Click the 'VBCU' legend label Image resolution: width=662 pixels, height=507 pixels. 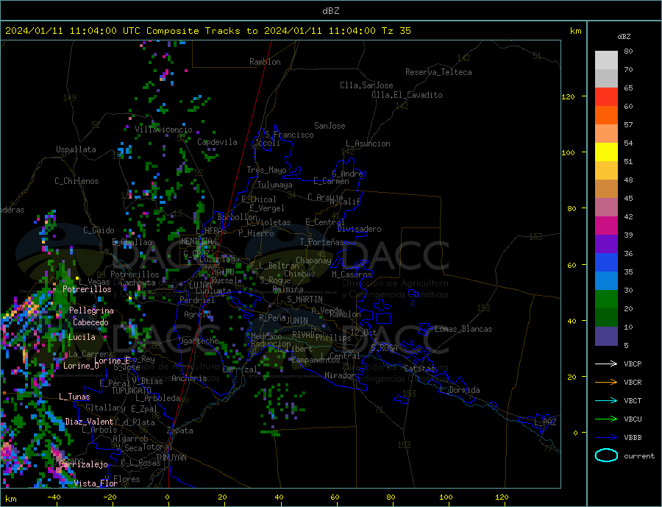[633, 419]
